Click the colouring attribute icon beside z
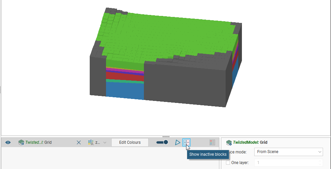The height and width of the screenshot is (169, 331). pos(91,142)
